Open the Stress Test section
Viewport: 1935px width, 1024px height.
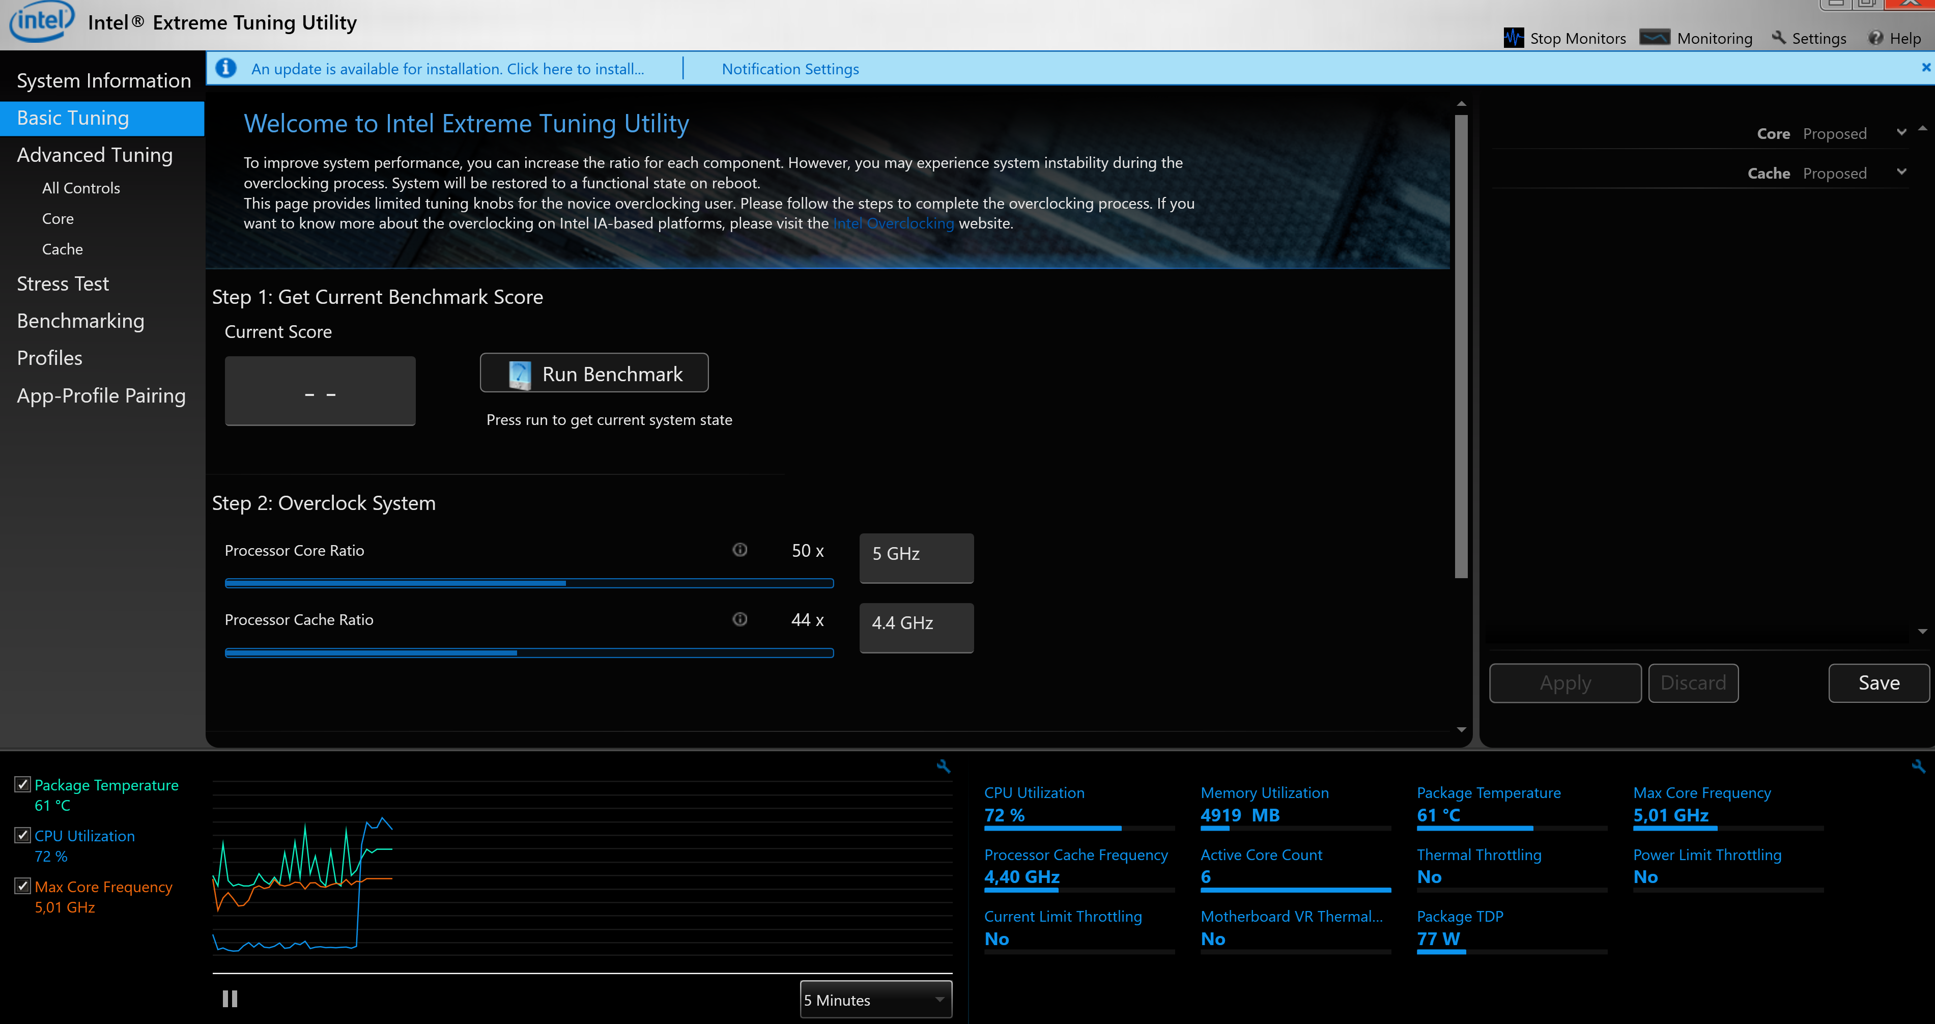63,284
